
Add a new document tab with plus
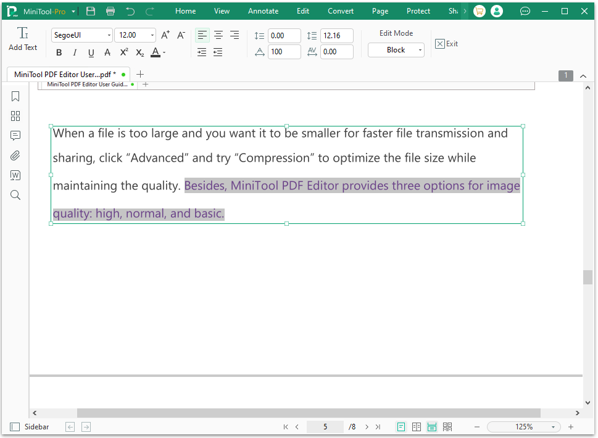[x=140, y=74]
